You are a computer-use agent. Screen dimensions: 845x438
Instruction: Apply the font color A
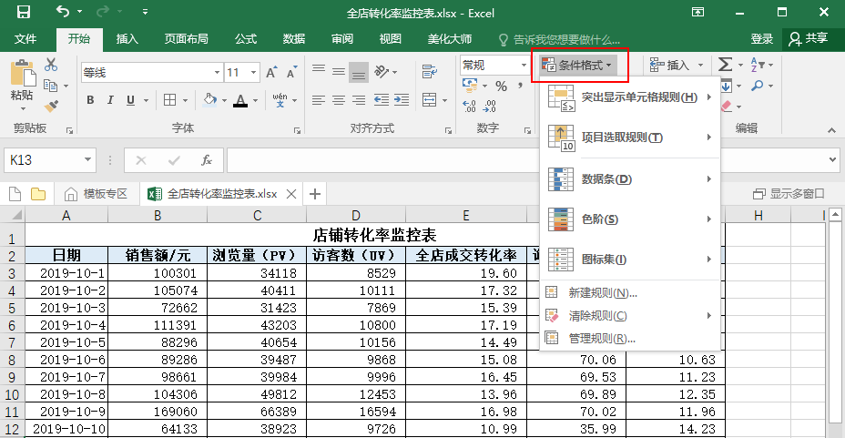point(240,100)
